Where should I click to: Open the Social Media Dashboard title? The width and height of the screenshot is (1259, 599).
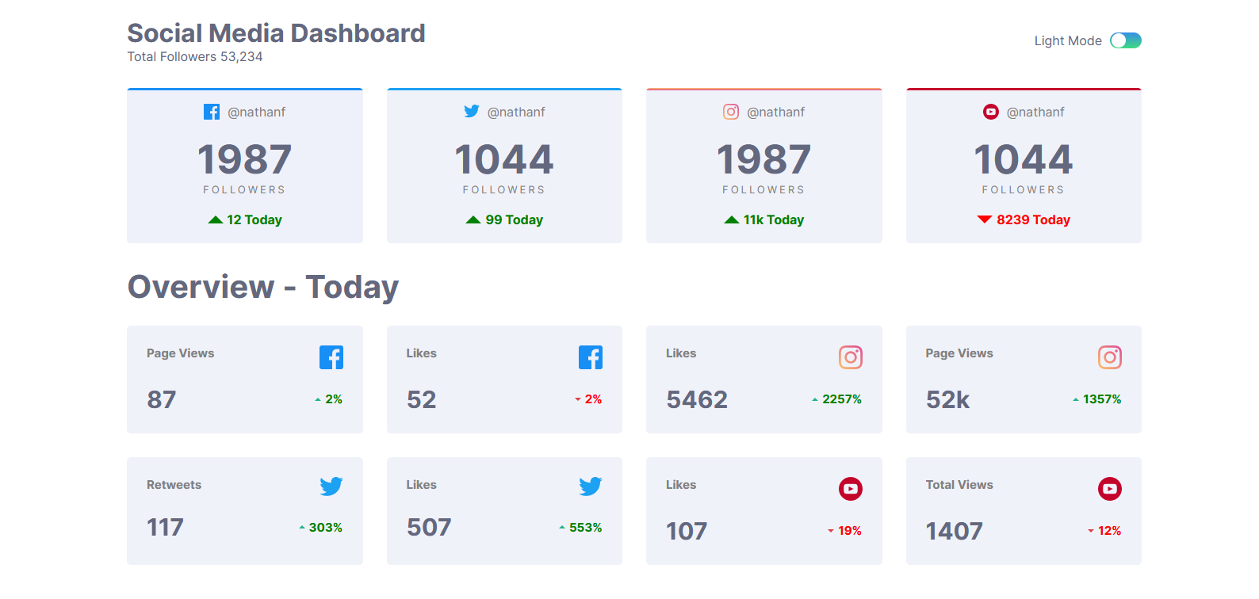pyautogui.click(x=276, y=33)
